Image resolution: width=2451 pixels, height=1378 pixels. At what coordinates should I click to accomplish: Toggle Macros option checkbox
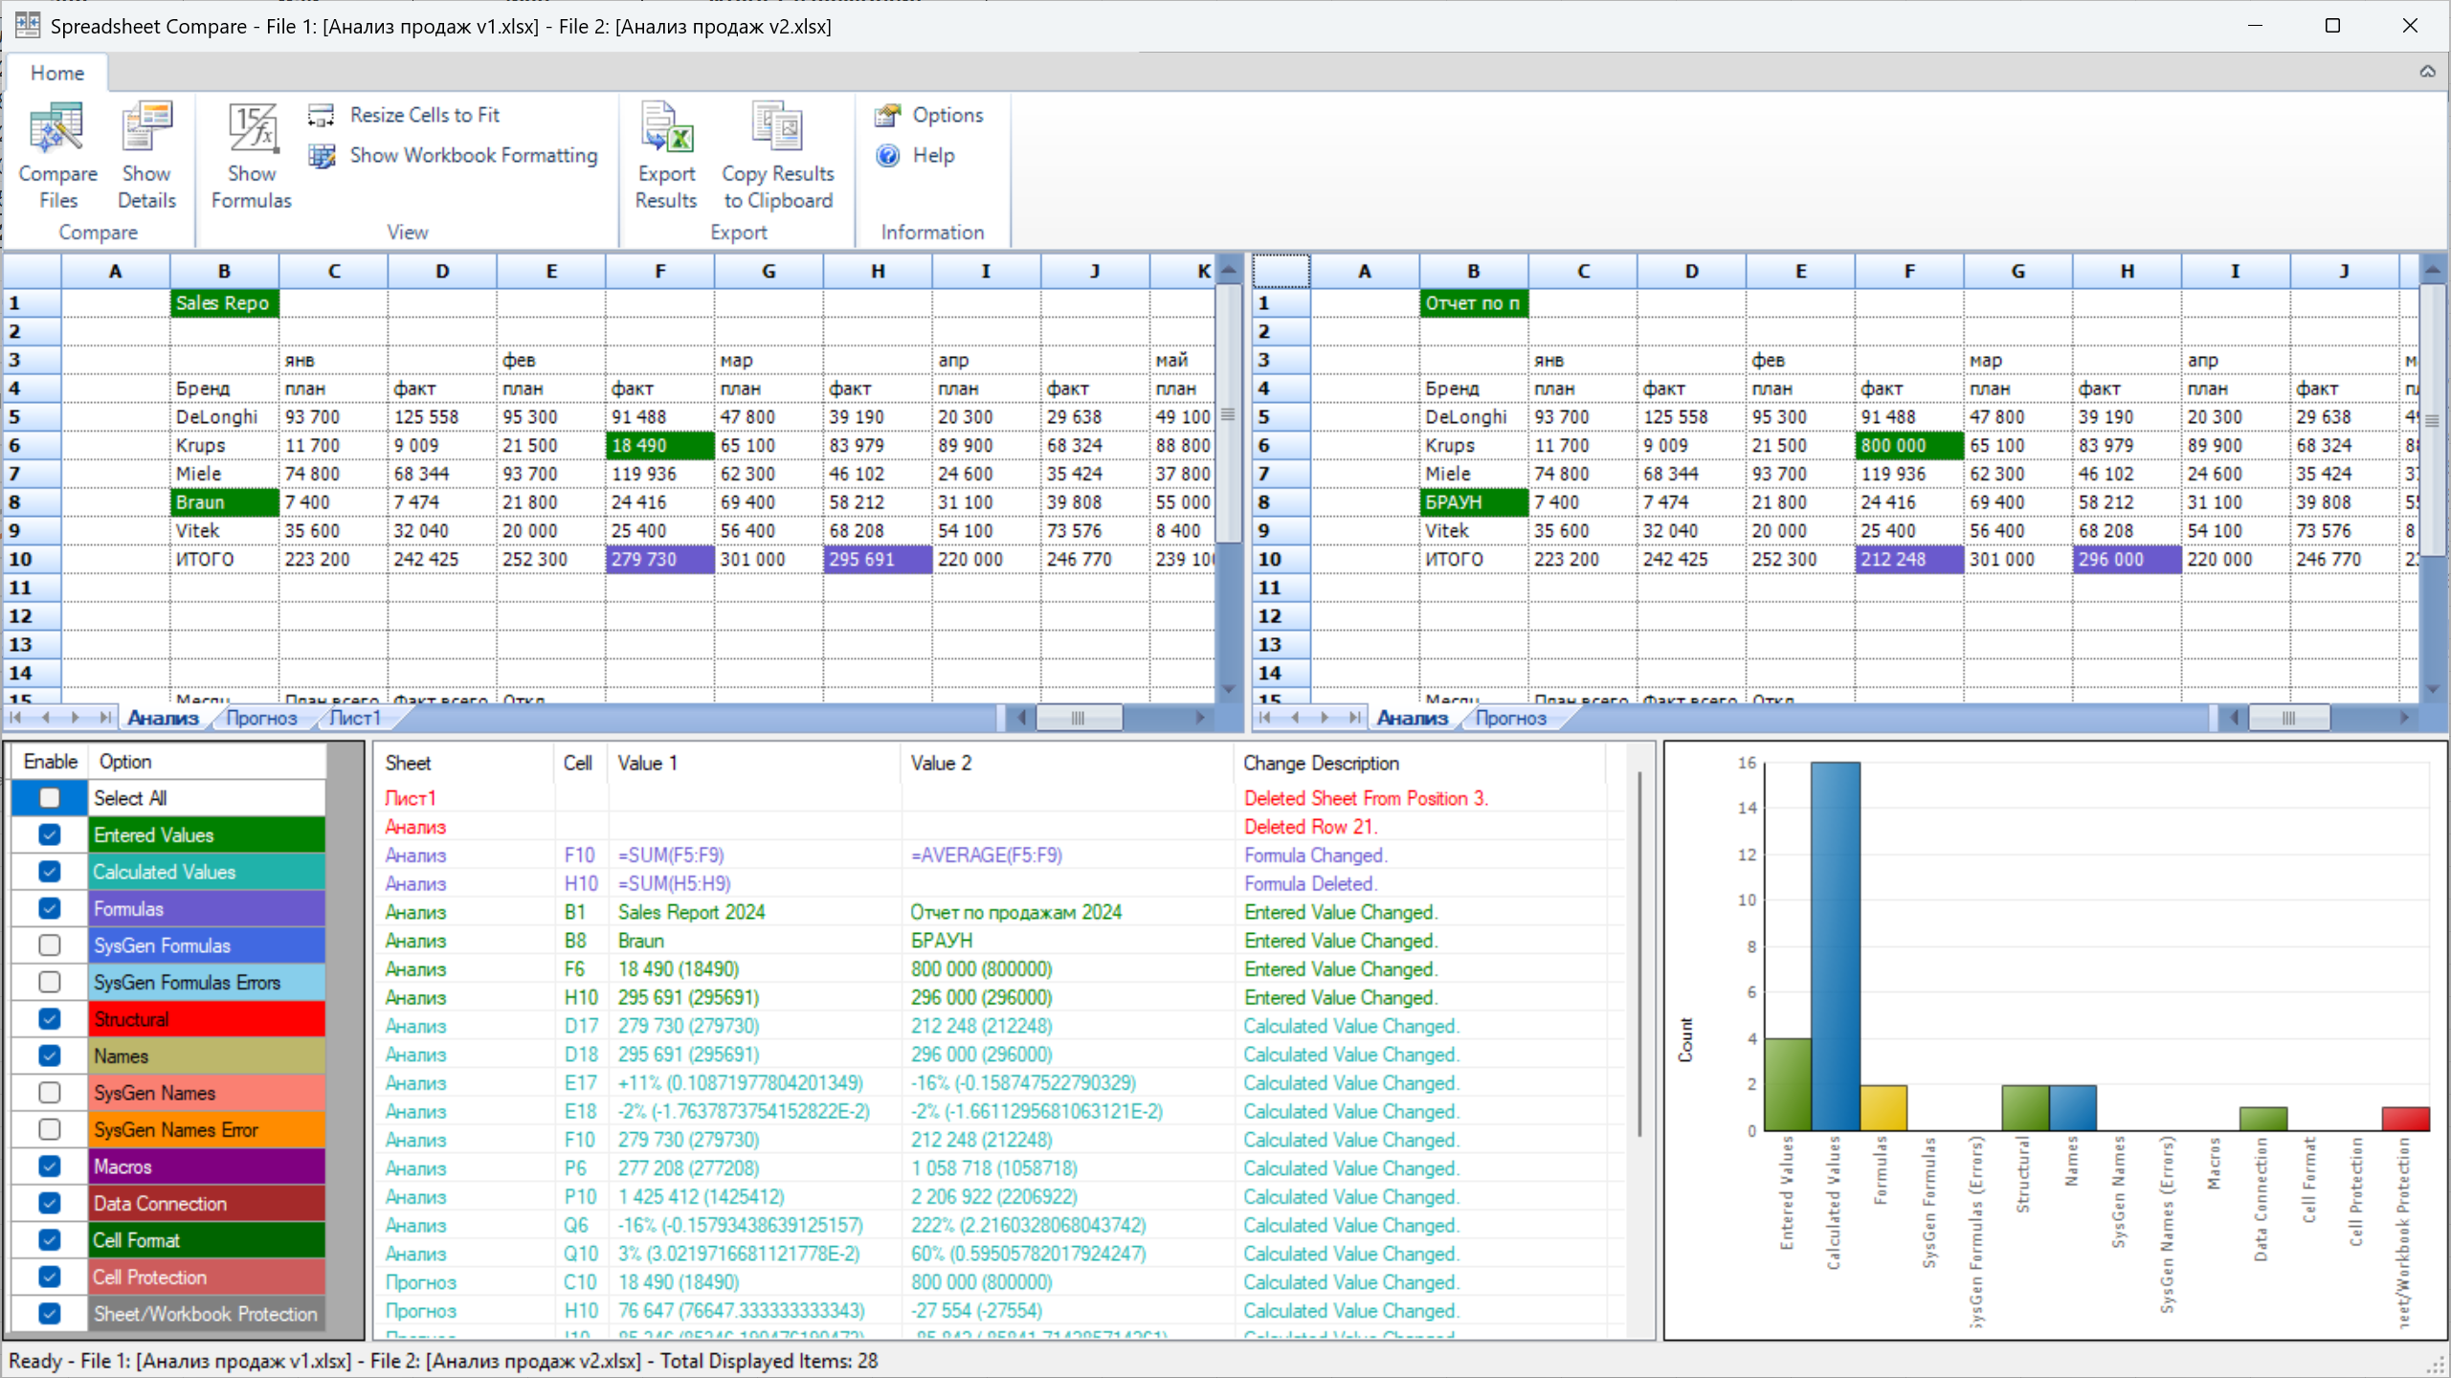50,1167
